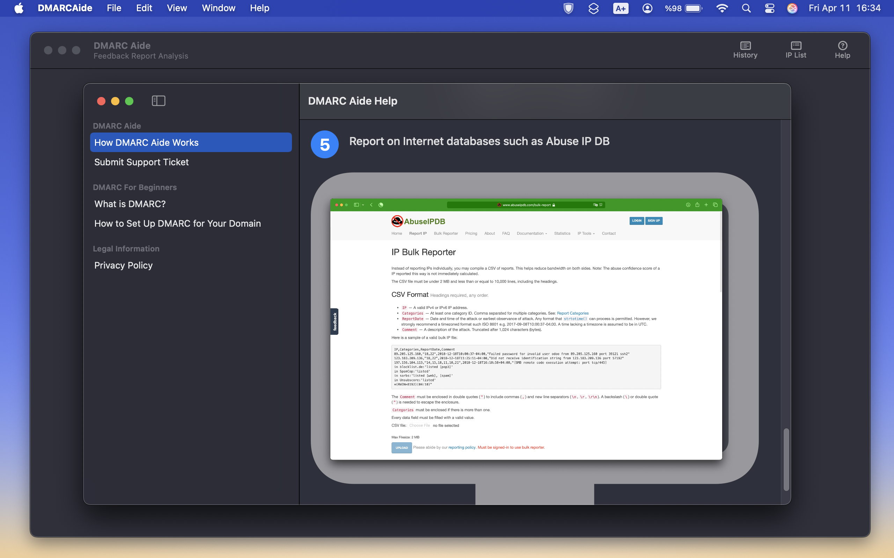Toggle the help sidebar icon
This screenshot has height=558, width=894.
pos(159,101)
